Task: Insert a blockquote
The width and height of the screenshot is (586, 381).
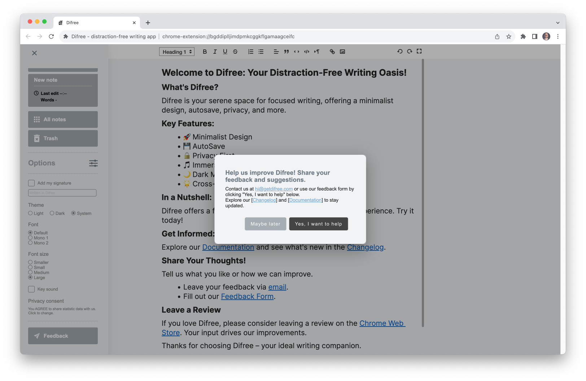Action: pyautogui.click(x=286, y=52)
